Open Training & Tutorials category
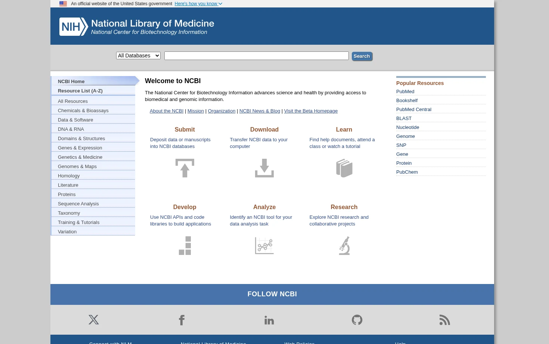Screen dimensions: 549x344 (93, 222)
